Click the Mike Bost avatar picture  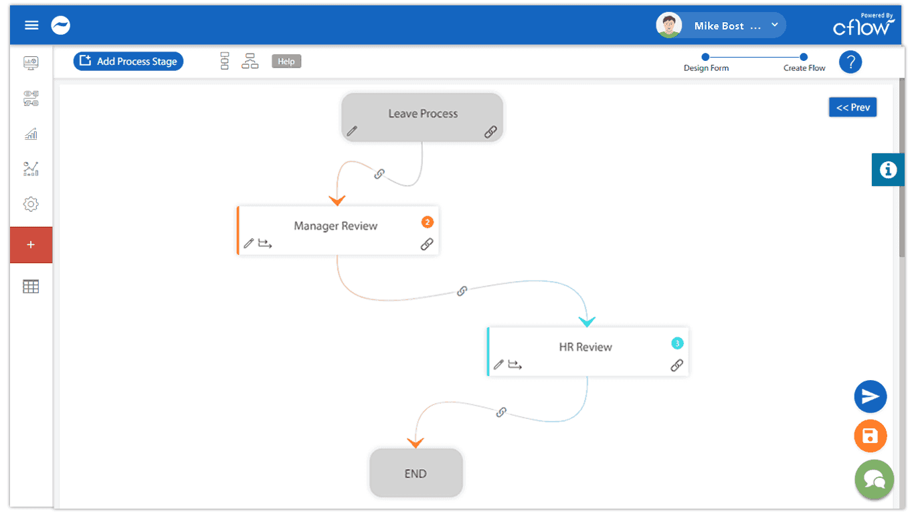pyautogui.click(x=668, y=25)
